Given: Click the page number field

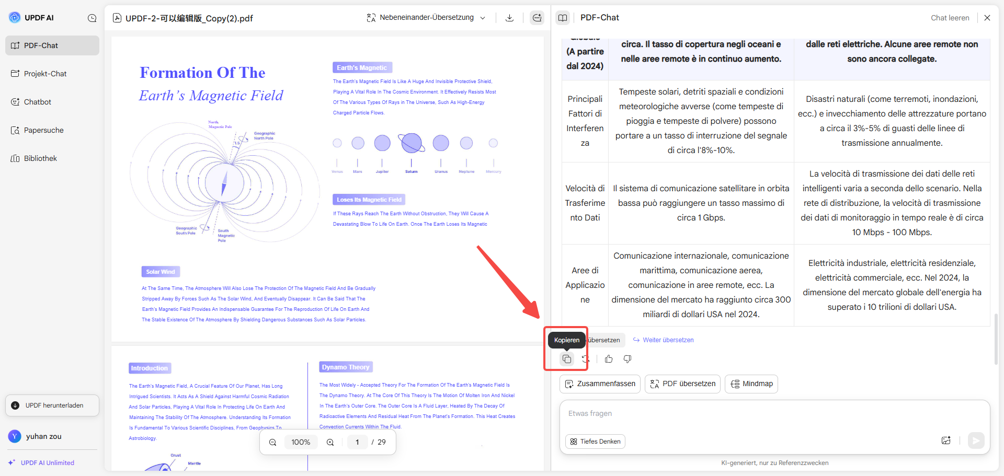Looking at the screenshot, I should [358, 443].
